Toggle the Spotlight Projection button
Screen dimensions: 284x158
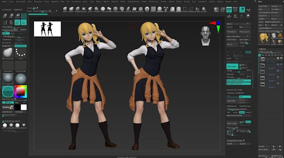(238, 84)
